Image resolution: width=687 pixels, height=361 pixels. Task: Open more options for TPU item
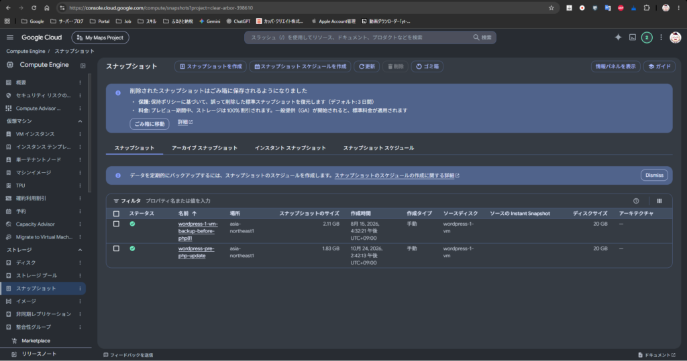coord(81,186)
